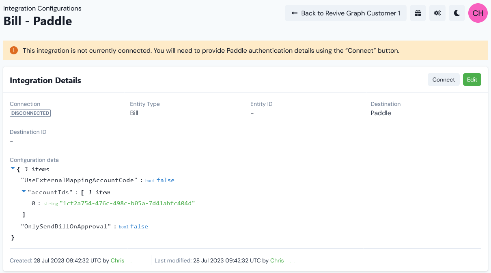Click the Integration Configurations breadcrumb text
The width and height of the screenshot is (491, 273).
[42, 8]
